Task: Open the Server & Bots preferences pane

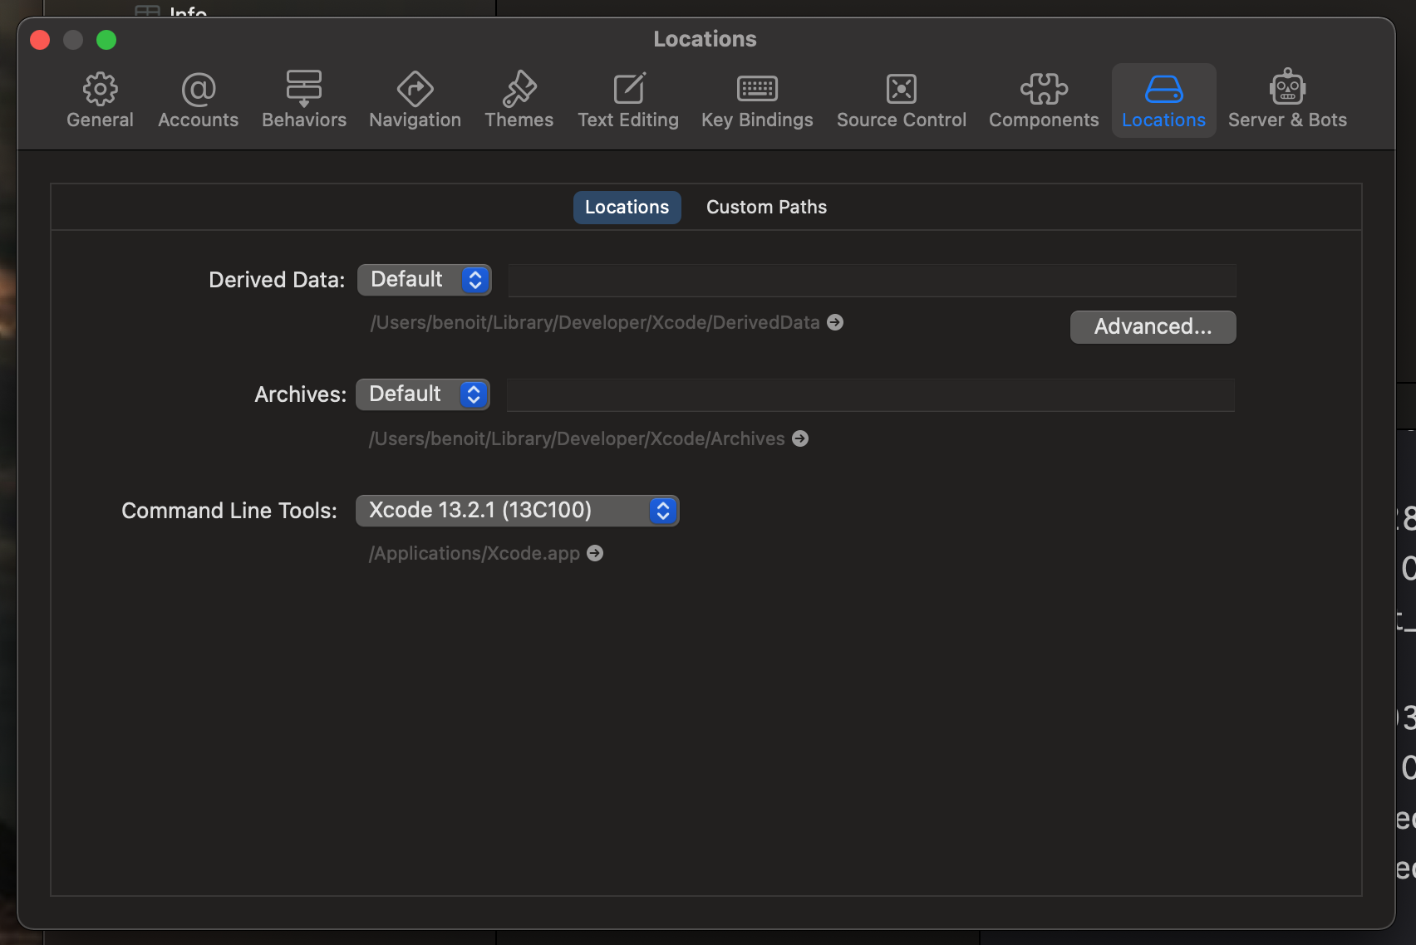Action: (x=1287, y=100)
